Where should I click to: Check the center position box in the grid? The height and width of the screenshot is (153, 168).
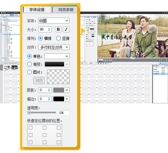coord(45,135)
